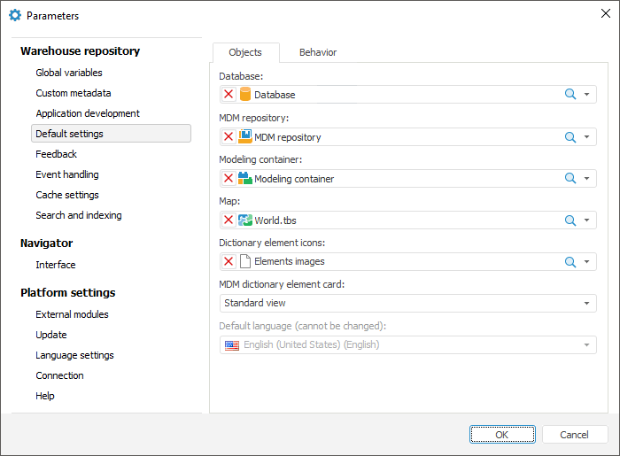Search for a Database object
The image size is (620, 456).
click(x=570, y=95)
